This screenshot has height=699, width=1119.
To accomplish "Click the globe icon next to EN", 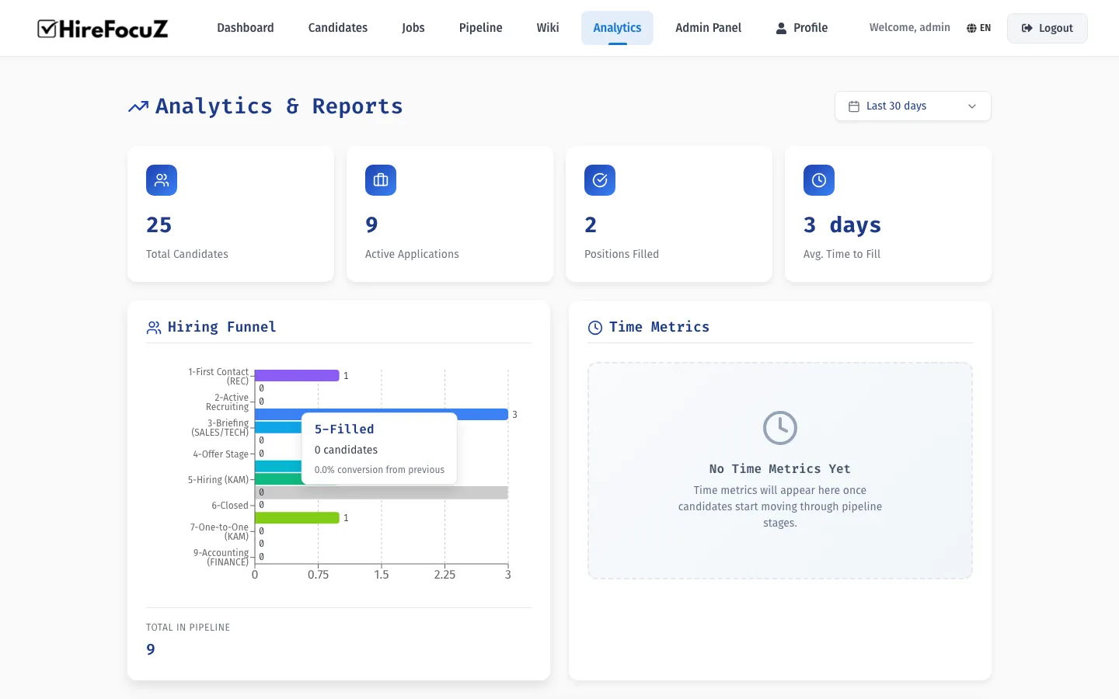I will pos(970,27).
